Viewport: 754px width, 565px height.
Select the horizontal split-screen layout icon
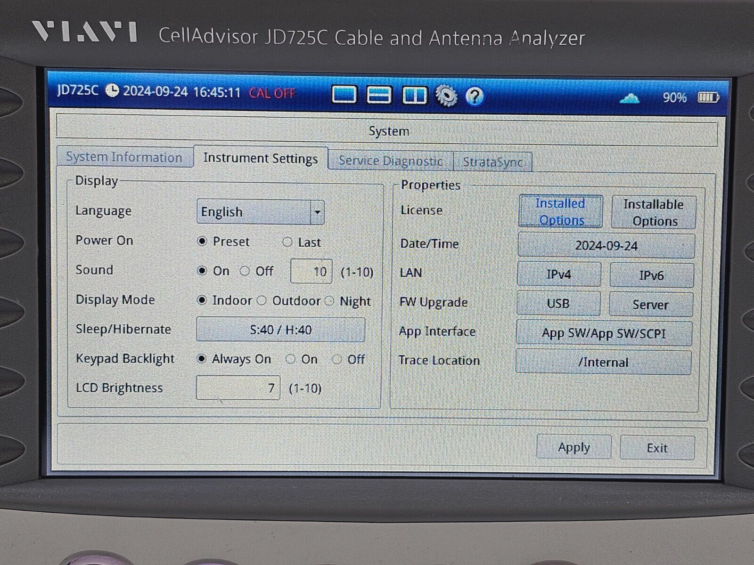click(x=380, y=95)
